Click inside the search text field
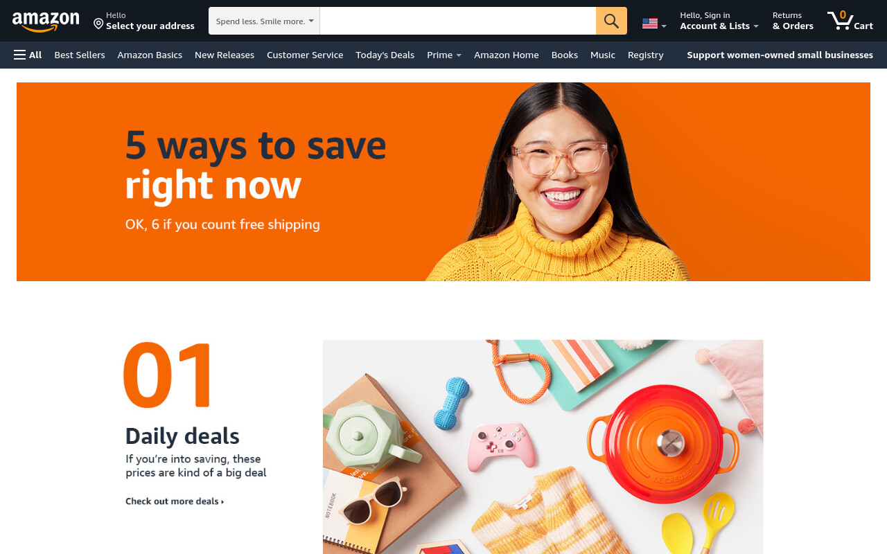Image resolution: width=887 pixels, height=554 pixels. (x=458, y=21)
